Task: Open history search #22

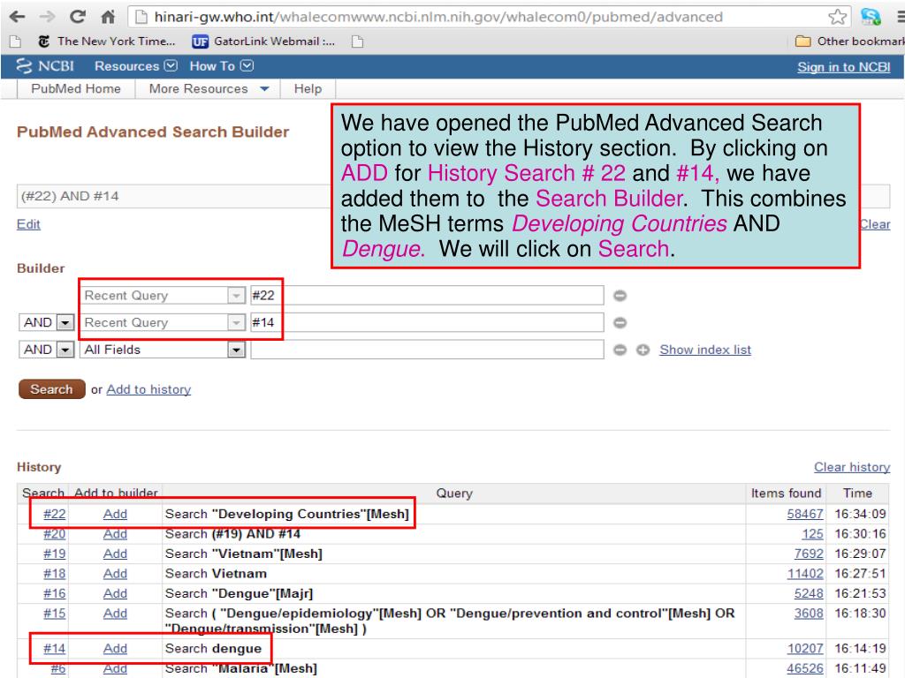Action: coord(54,515)
